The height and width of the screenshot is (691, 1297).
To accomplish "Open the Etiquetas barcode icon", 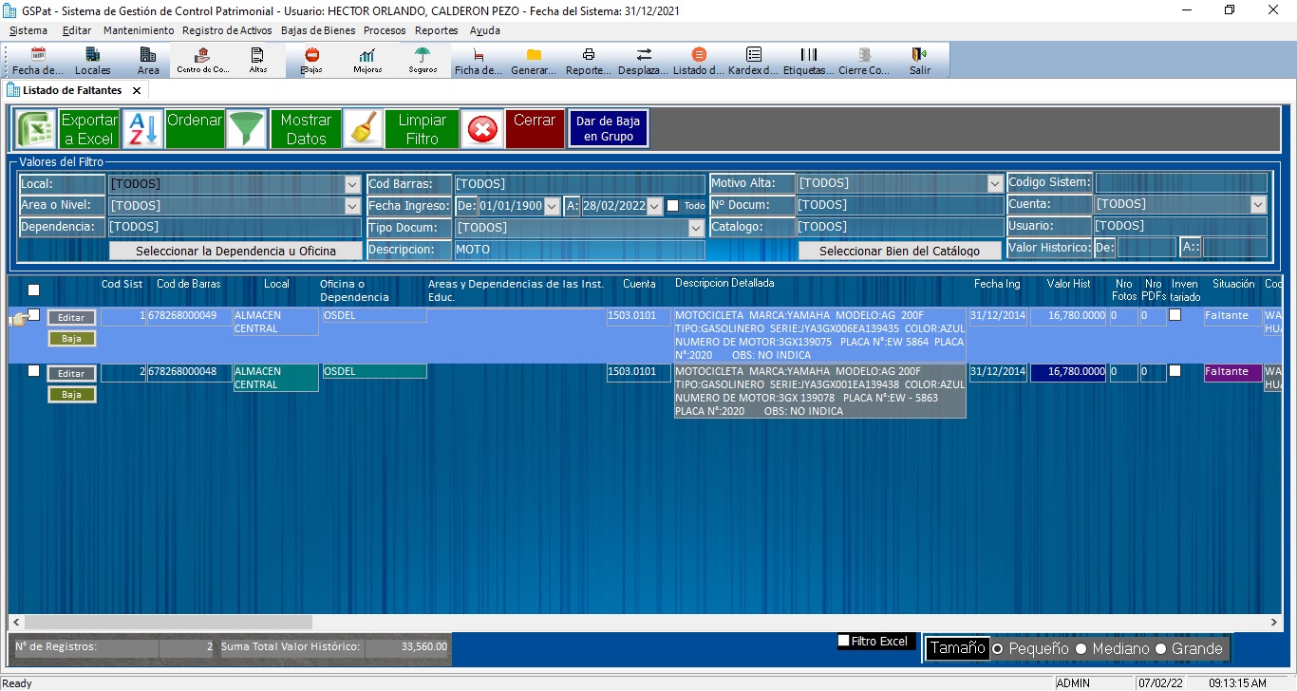I will pyautogui.click(x=809, y=61).
